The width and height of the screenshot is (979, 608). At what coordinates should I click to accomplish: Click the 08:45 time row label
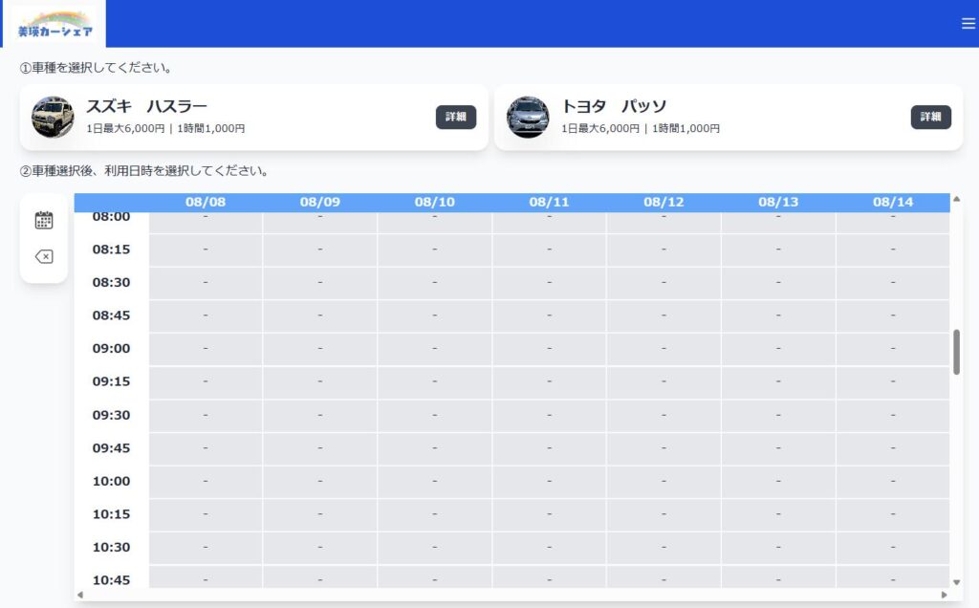pos(111,315)
